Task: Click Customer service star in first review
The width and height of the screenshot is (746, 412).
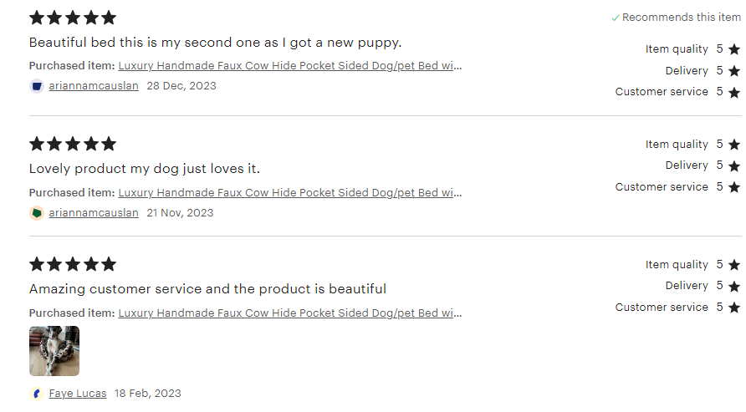Action: 734,92
